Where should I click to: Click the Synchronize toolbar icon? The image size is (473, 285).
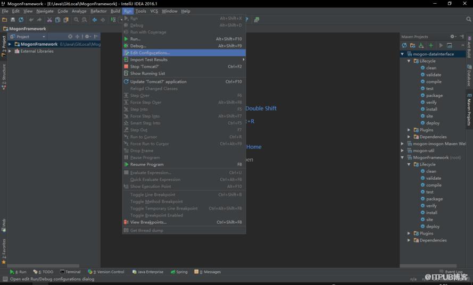[21, 20]
